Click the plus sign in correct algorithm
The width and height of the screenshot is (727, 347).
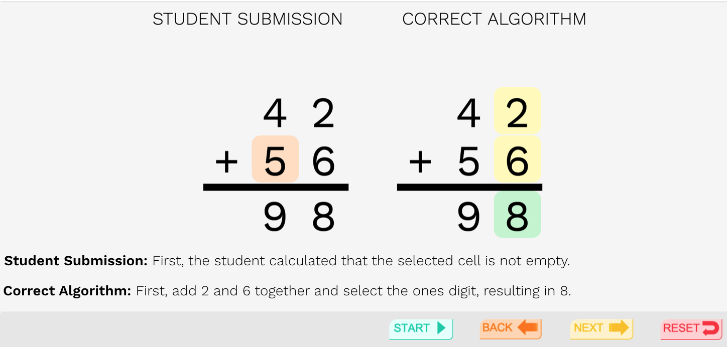[x=420, y=161]
